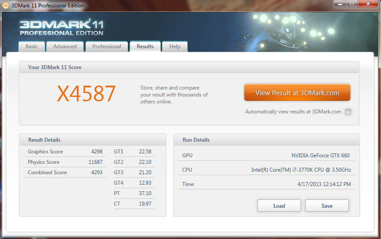This screenshot has height=239, width=381.
Task: Enable automatically view results at 3DMark.com checkbox
Action: click(348, 112)
